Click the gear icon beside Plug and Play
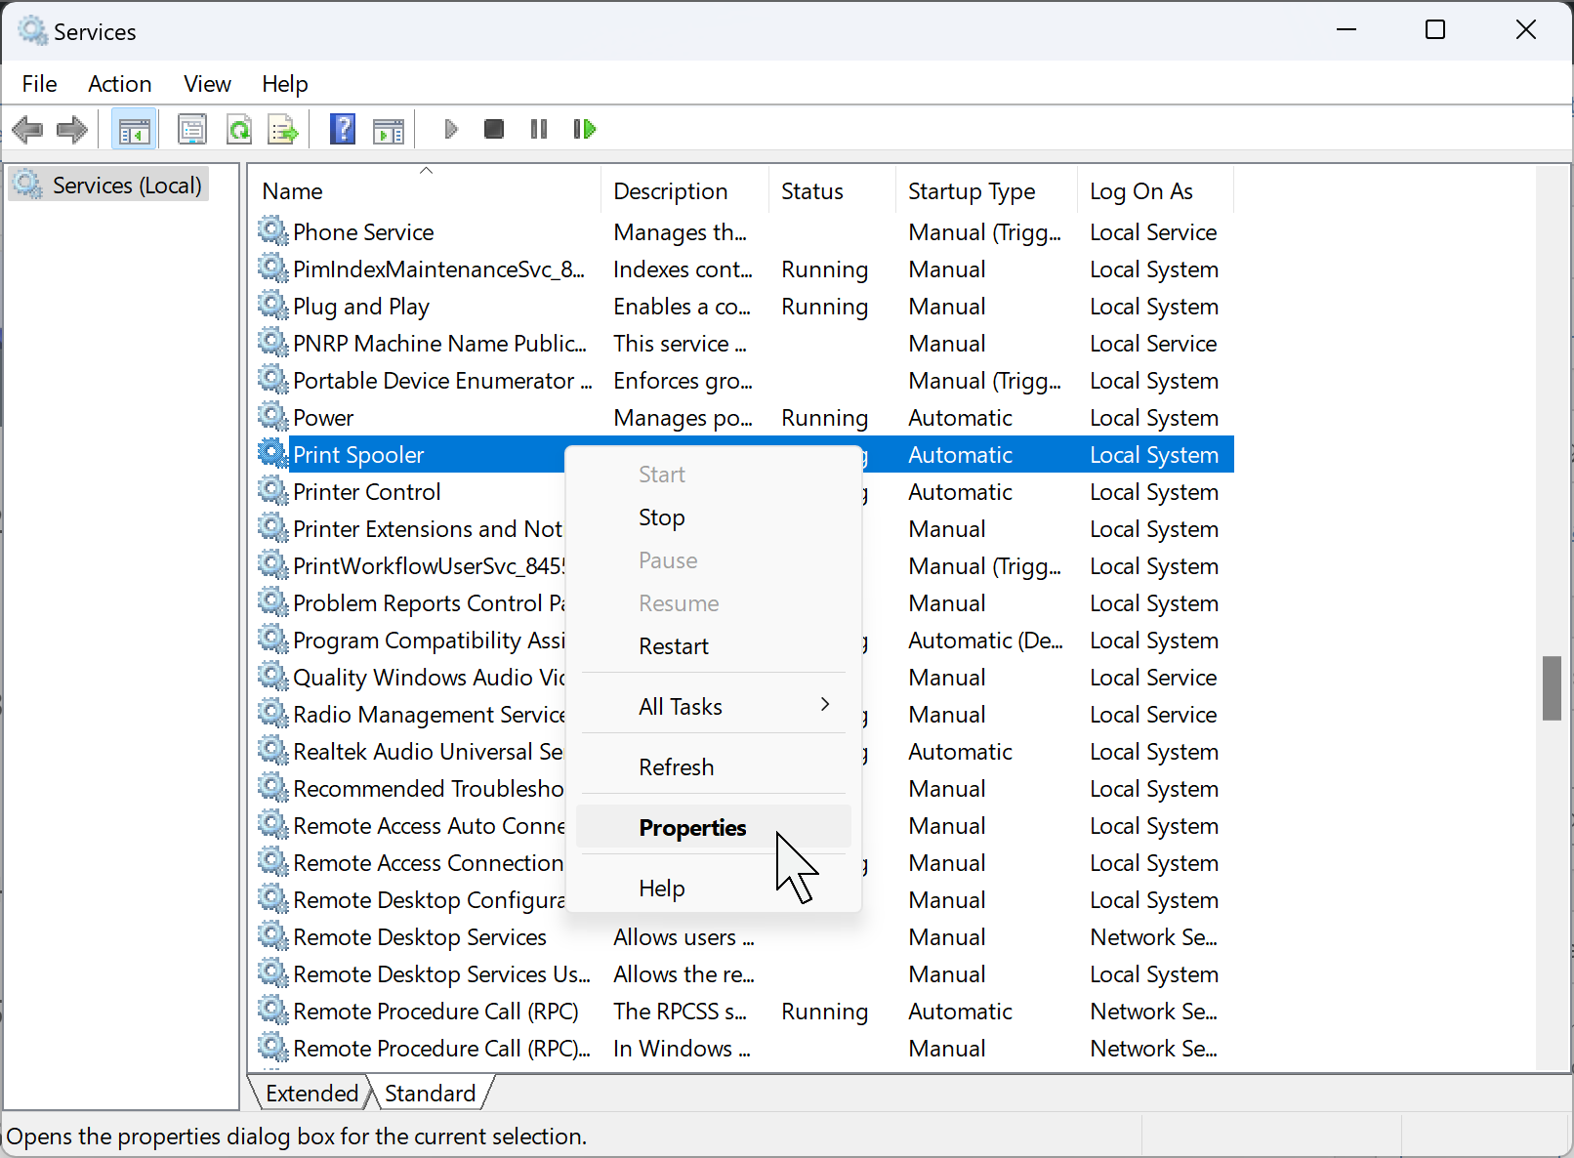 (x=273, y=306)
